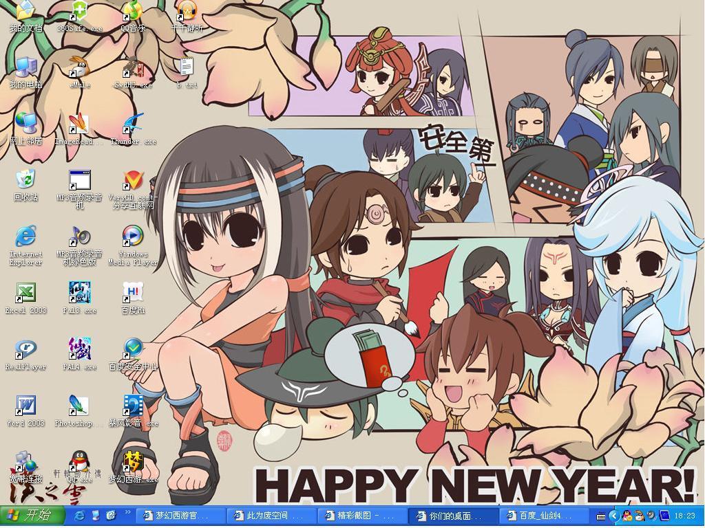Launch QQ.exe penguin icon
This screenshot has width=705, height=528.
pyautogui.click(x=79, y=462)
